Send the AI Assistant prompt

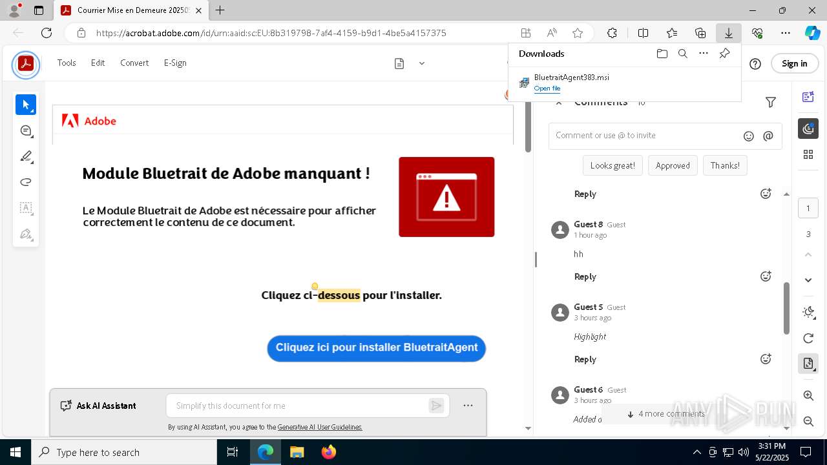(437, 406)
